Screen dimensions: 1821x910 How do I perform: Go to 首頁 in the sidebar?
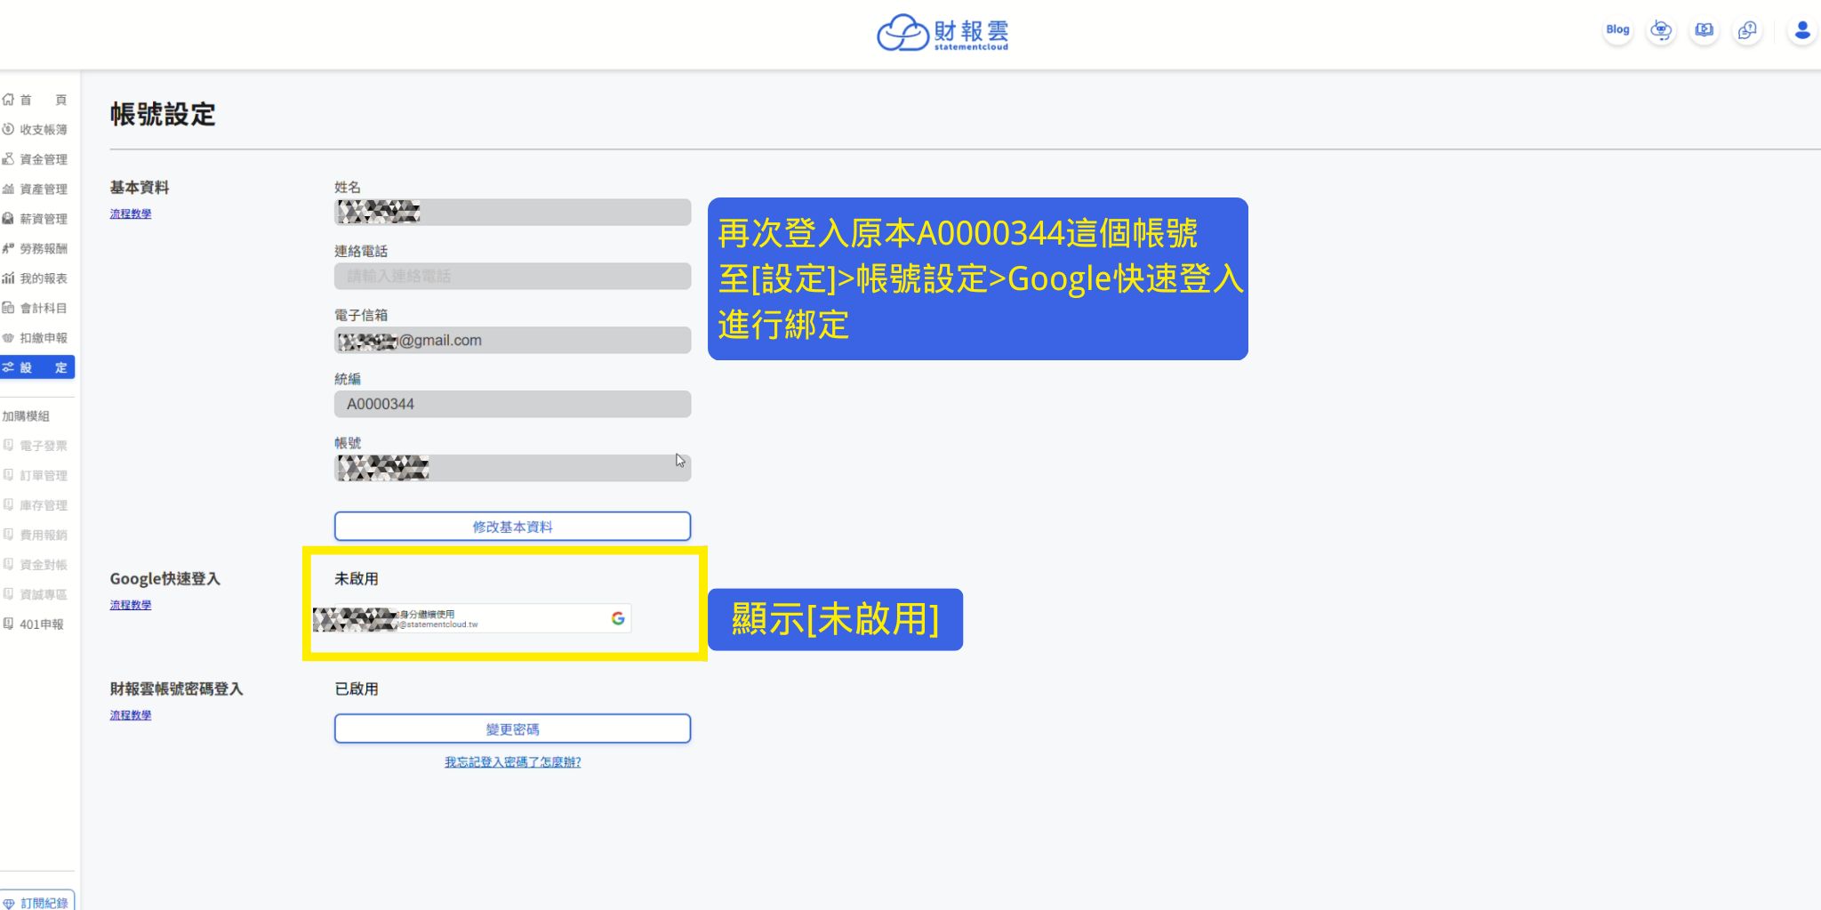pos(36,100)
